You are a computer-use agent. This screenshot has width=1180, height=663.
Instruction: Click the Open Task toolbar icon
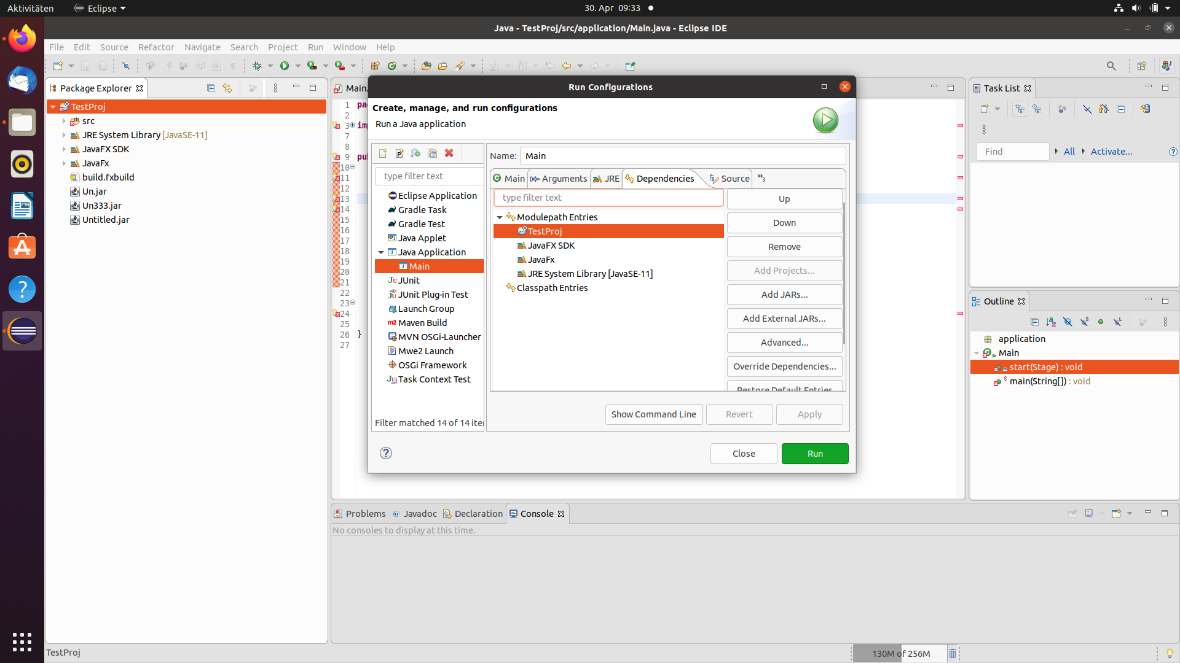coord(442,66)
